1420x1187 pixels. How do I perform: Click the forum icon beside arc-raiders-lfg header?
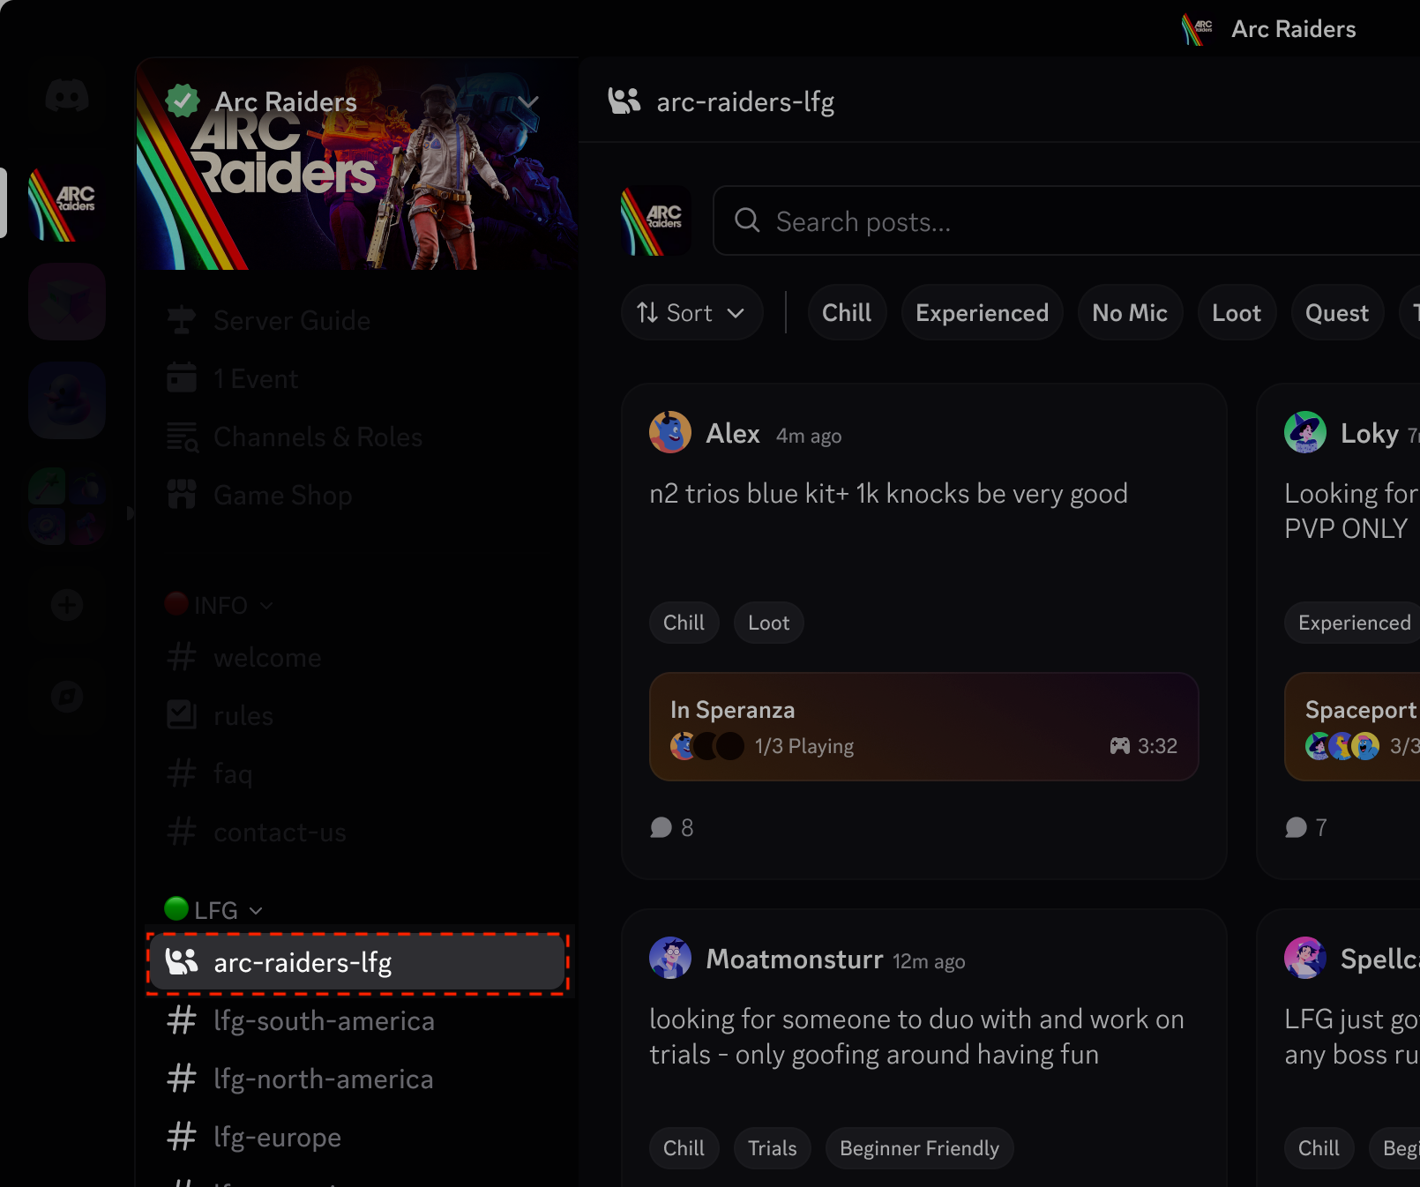point(624,101)
